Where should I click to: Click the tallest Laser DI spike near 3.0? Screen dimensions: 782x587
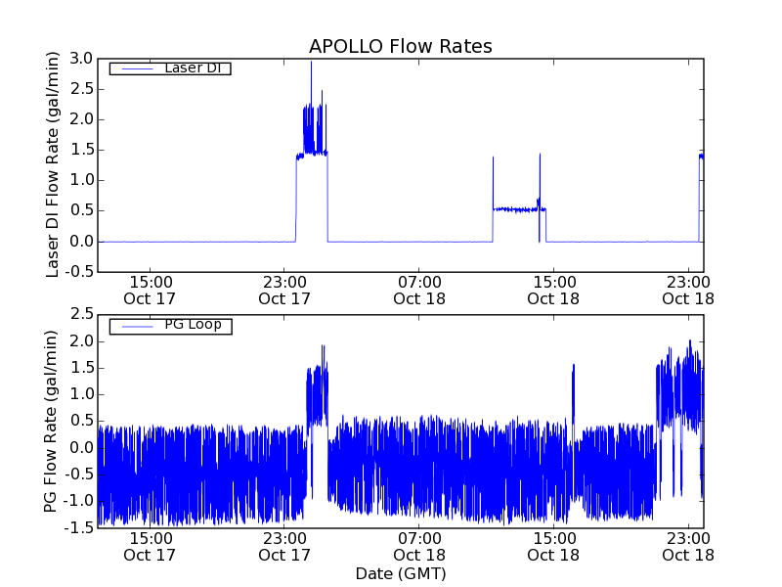pyautogui.click(x=311, y=65)
